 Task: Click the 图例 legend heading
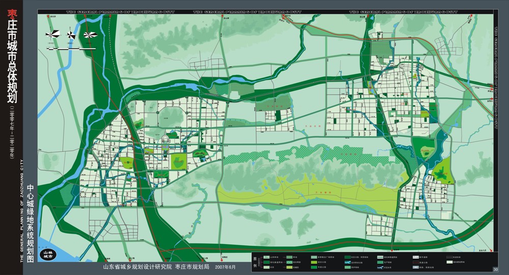click(254, 262)
